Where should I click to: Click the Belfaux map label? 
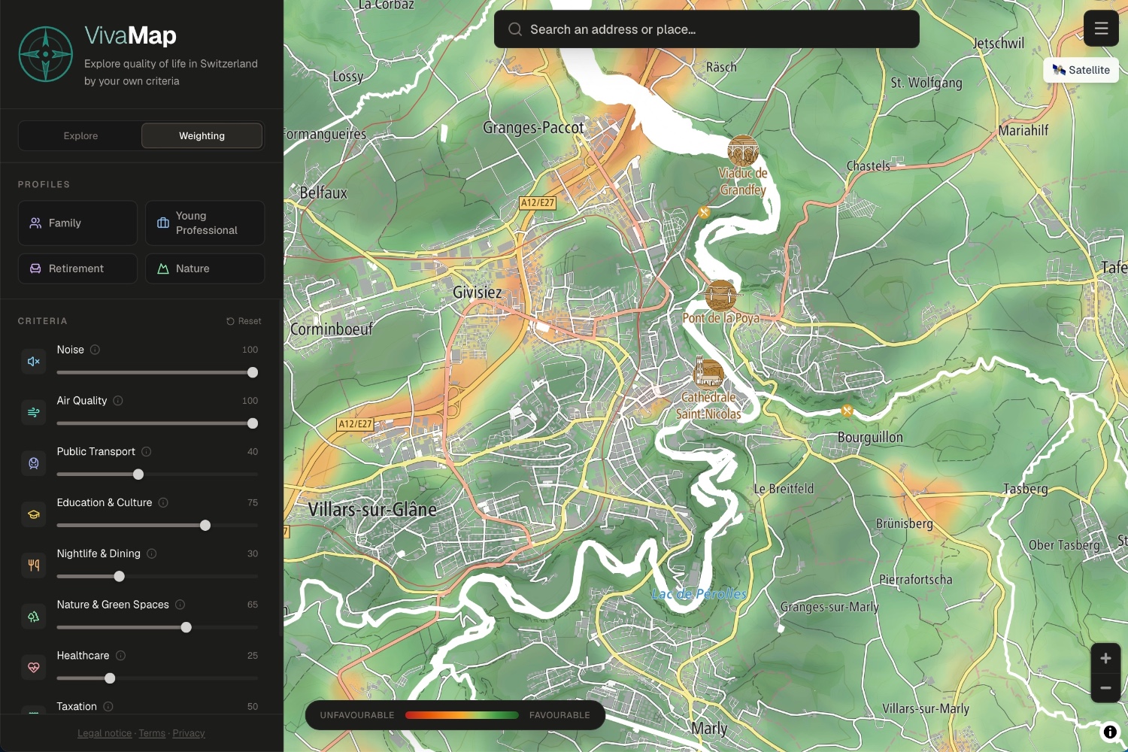(323, 193)
